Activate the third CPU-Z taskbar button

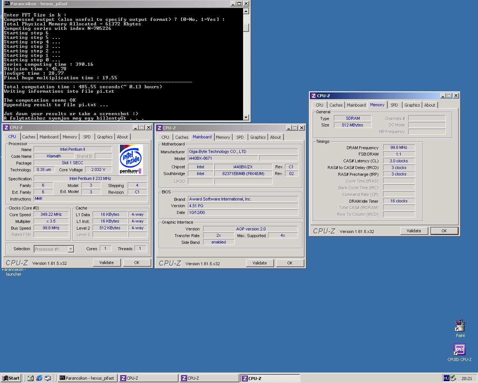pyautogui.click(x=270, y=378)
